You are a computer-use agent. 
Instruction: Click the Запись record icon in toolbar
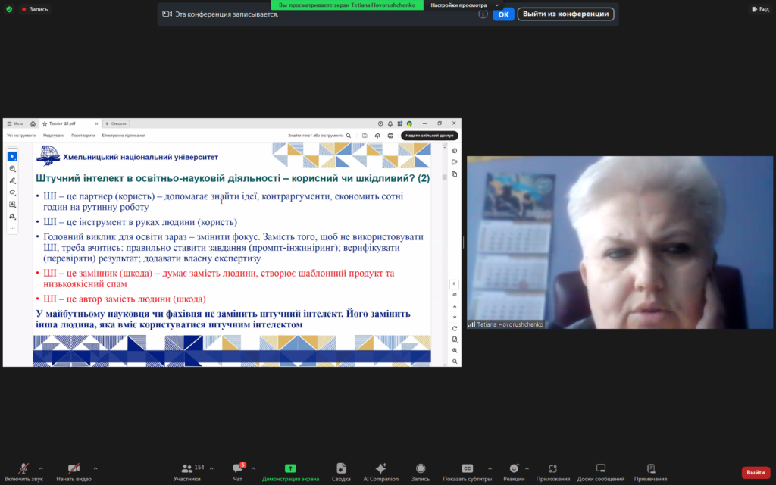tap(421, 470)
